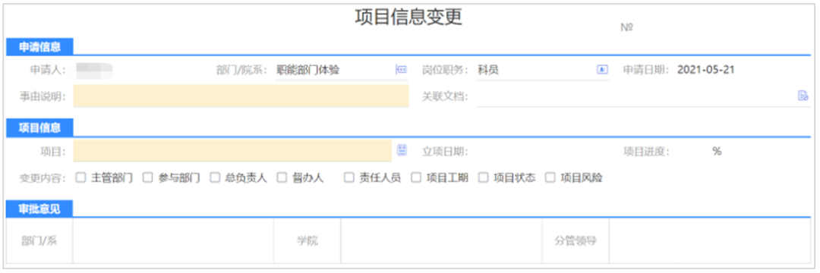Image resolution: width=820 pixels, height=273 pixels.
Task: Click the 立项日期 label
Action: pyautogui.click(x=445, y=152)
